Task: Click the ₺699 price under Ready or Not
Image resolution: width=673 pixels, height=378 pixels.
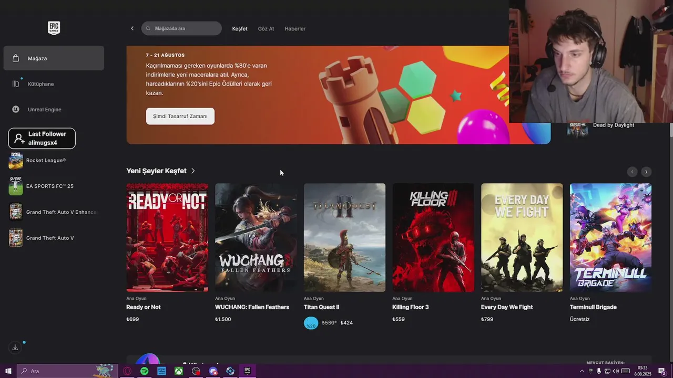Action: coord(132,319)
